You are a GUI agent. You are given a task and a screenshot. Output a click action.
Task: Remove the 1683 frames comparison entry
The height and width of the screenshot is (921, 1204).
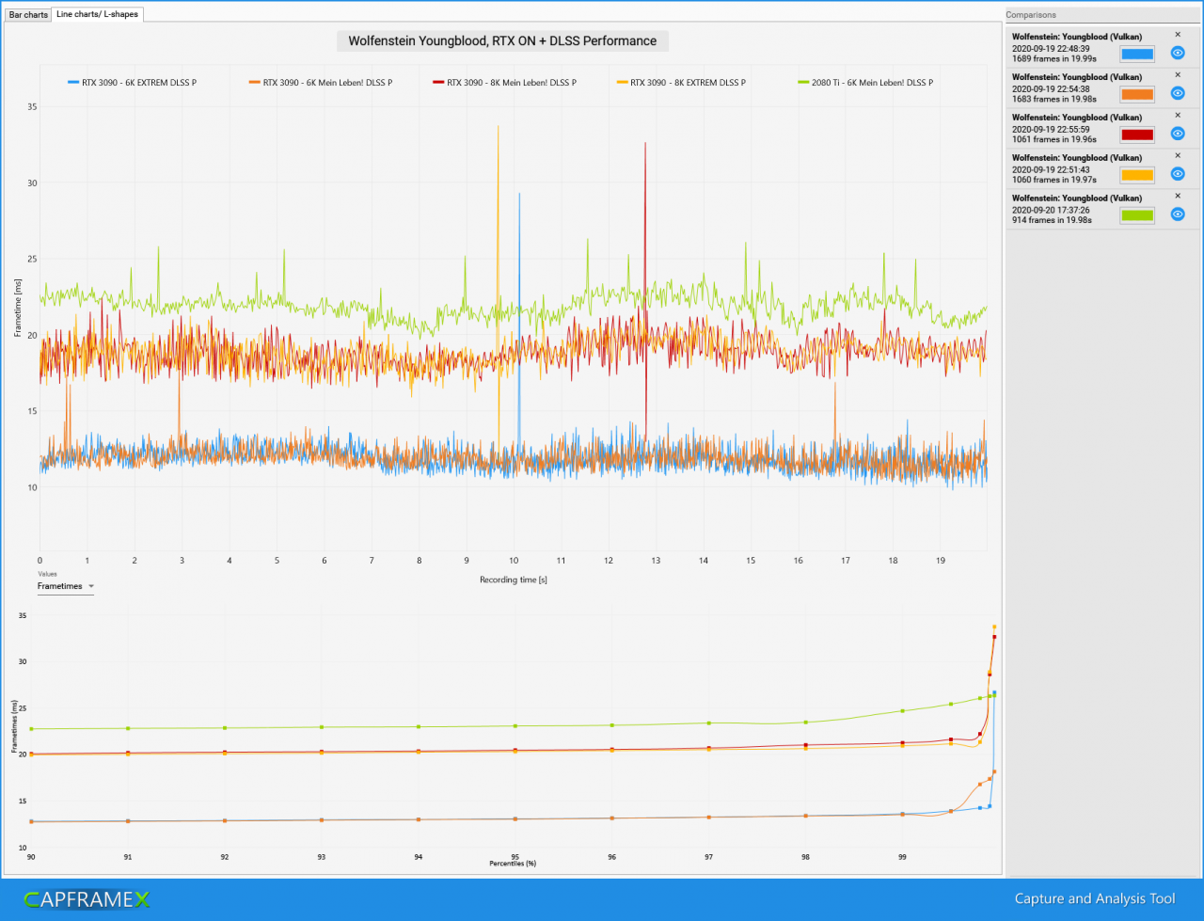1178,74
